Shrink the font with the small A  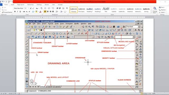pyautogui.click(x=33, y=8)
